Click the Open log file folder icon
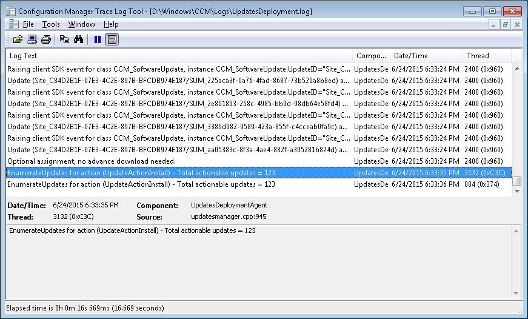This screenshot has width=528, height=319. tap(18, 39)
